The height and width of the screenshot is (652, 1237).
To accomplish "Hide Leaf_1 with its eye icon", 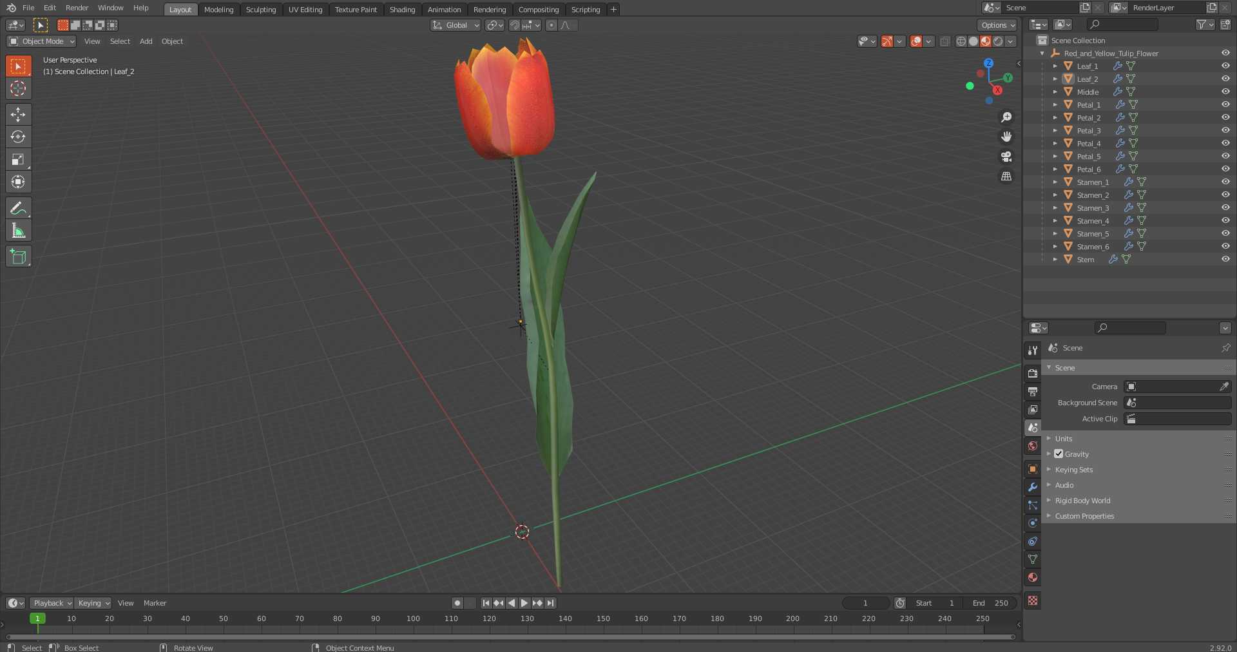I will [x=1225, y=66].
